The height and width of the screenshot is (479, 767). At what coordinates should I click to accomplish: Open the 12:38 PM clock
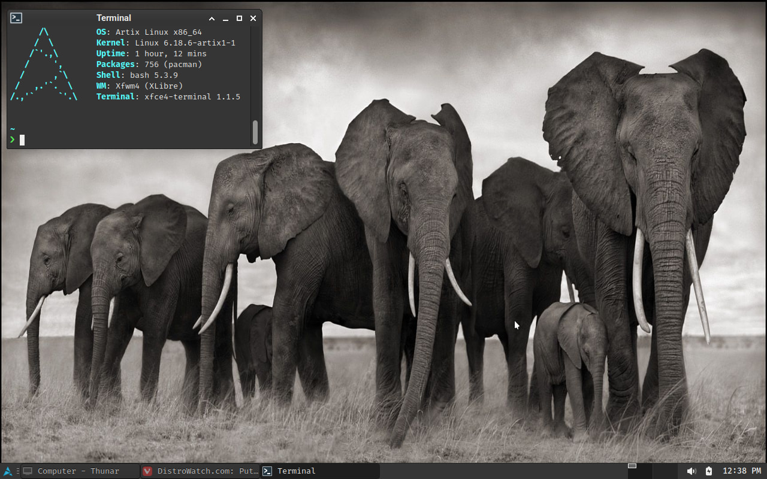coord(741,471)
